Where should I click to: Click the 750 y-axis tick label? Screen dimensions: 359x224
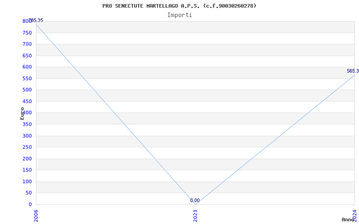coord(27,33)
